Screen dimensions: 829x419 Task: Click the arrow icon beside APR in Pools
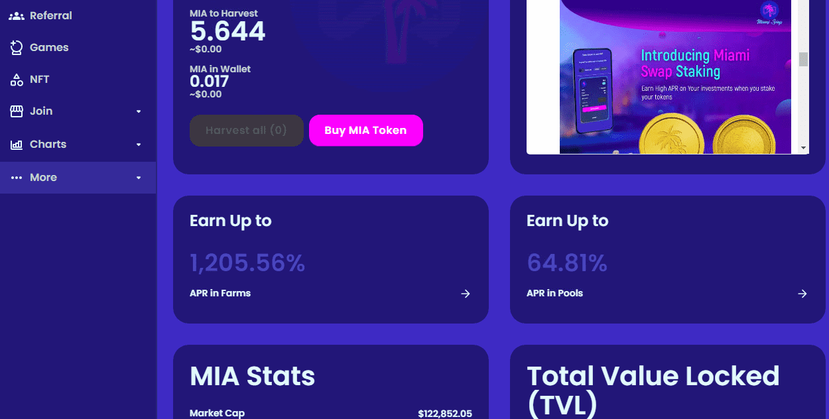tap(802, 294)
